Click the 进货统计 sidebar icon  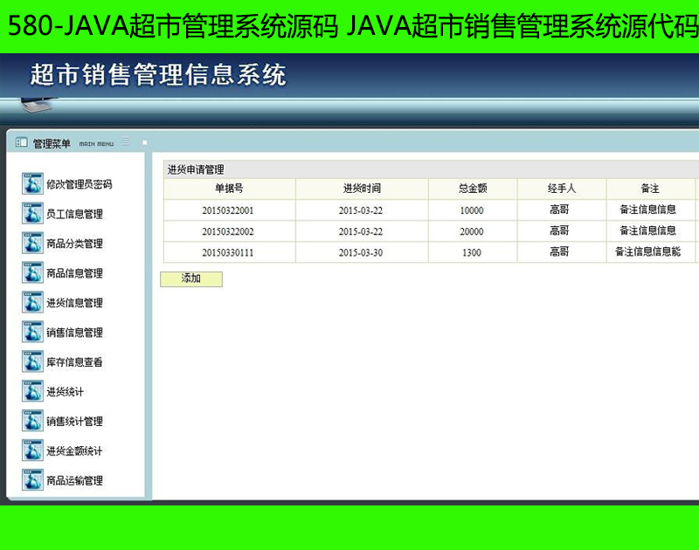[32, 392]
